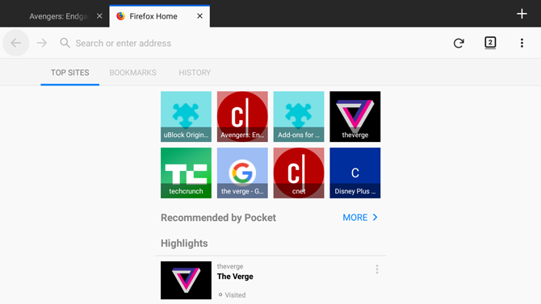
Task: Click the theverge source label in Highlights
Action: tap(230, 266)
